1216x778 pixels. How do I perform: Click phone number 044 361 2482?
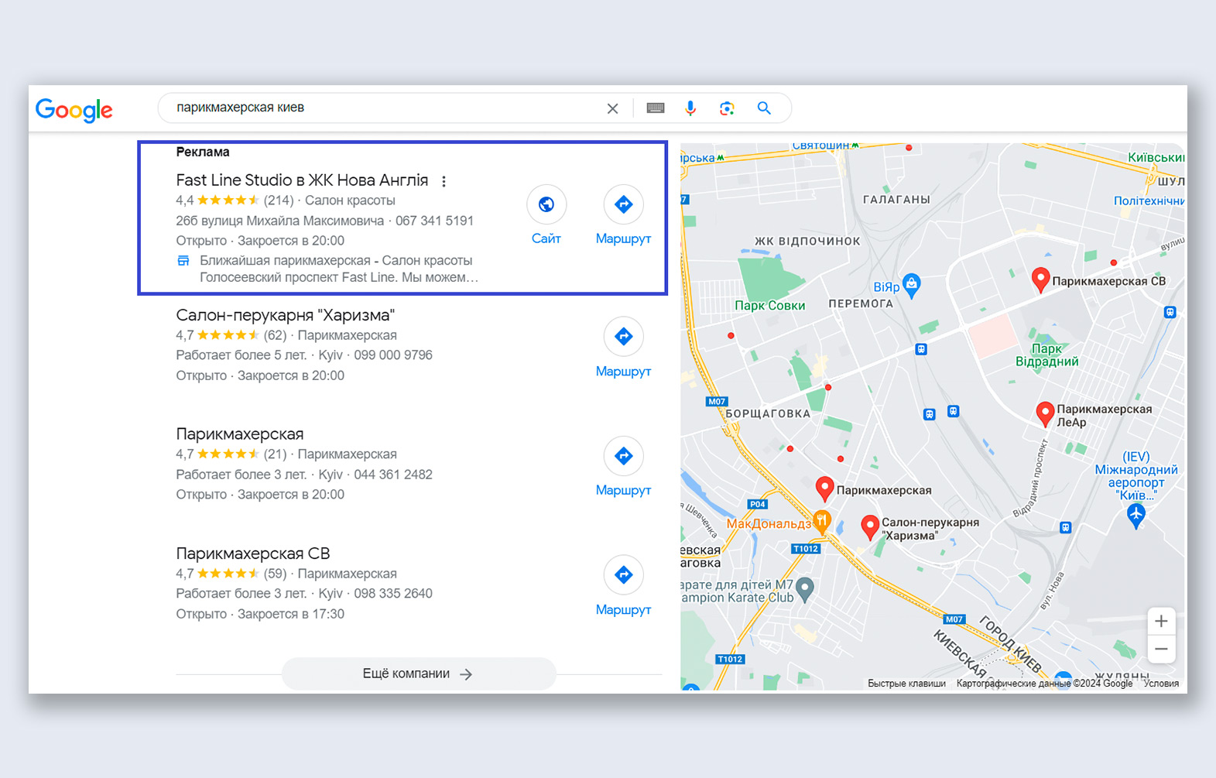tap(393, 475)
